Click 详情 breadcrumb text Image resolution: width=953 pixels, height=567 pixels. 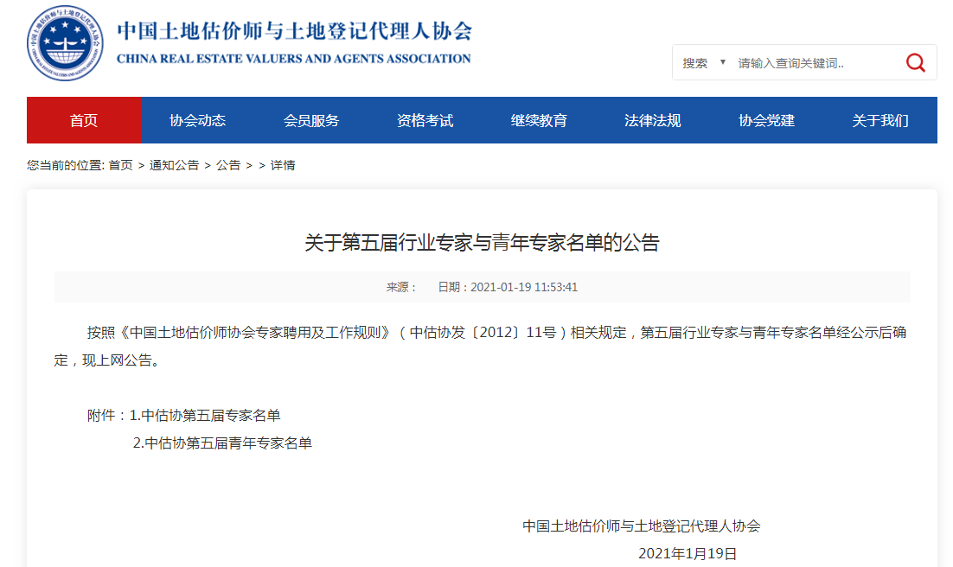point(283,165)
